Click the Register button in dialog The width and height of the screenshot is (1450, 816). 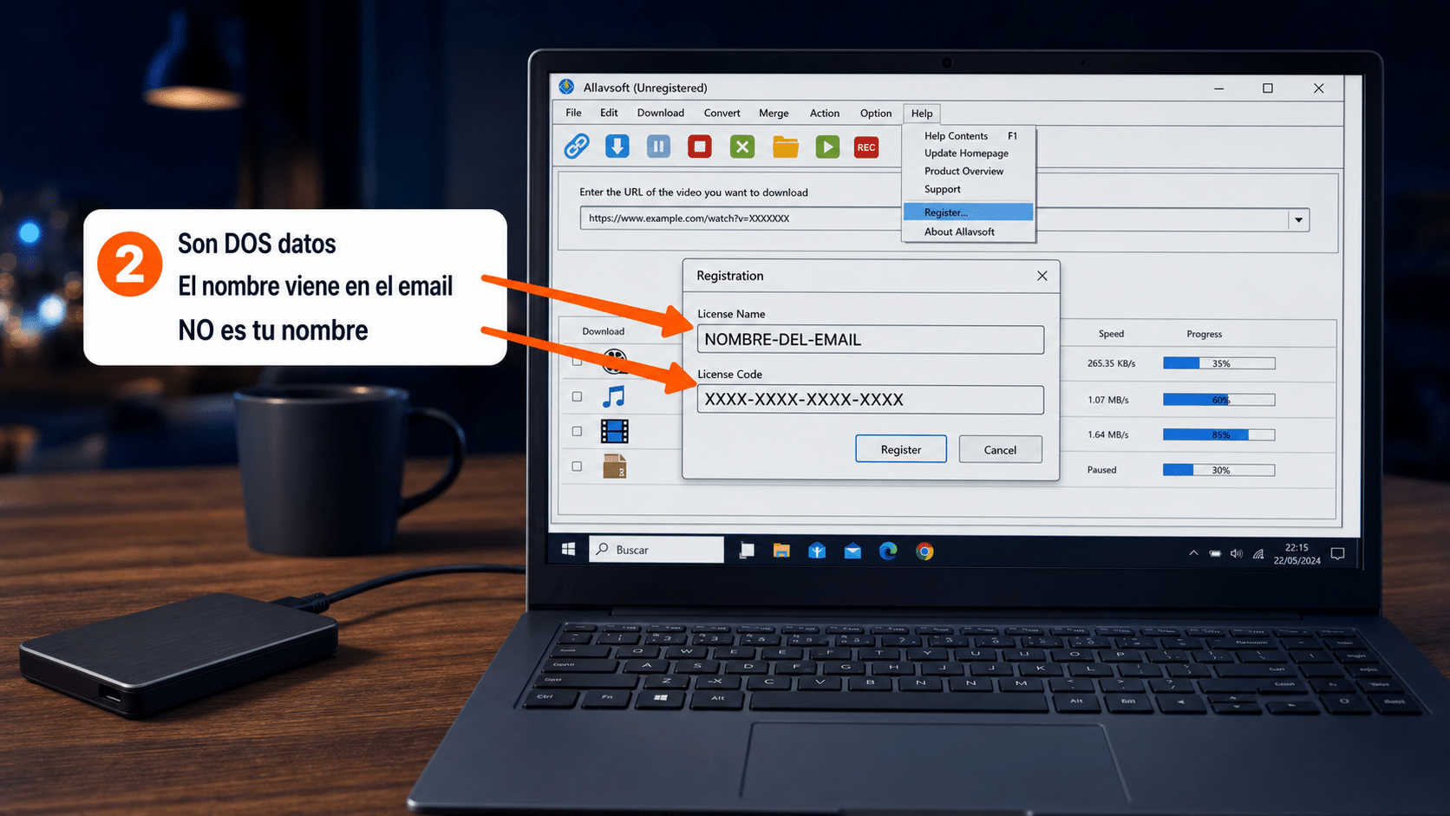point(901,449)
